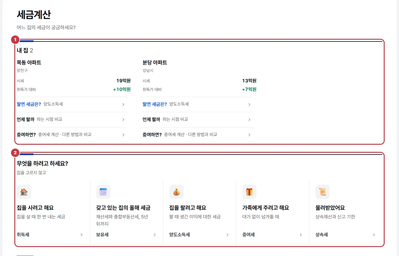
Task: Click the 분당 아파트 title
Action: 155,63
